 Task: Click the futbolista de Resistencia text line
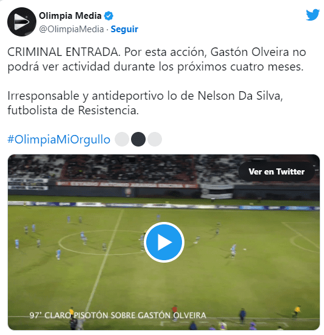point(73,111)
